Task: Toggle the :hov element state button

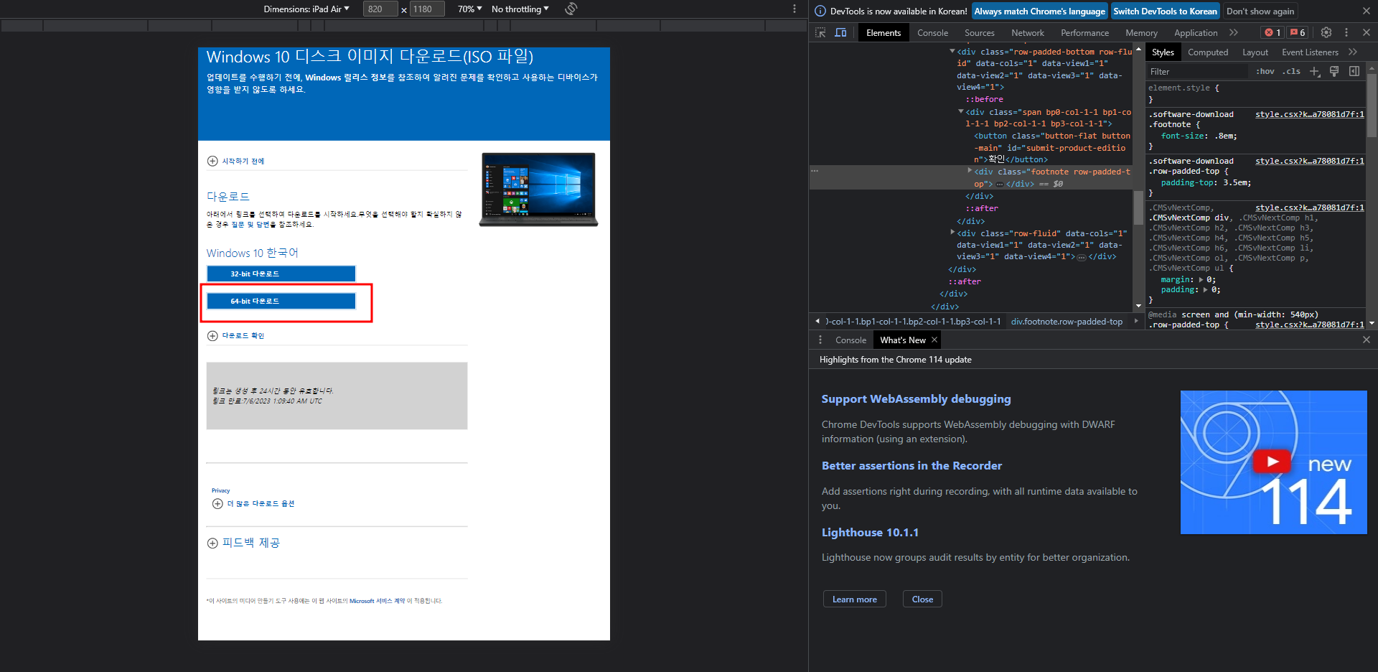Action: click(x=1265, y=72)
